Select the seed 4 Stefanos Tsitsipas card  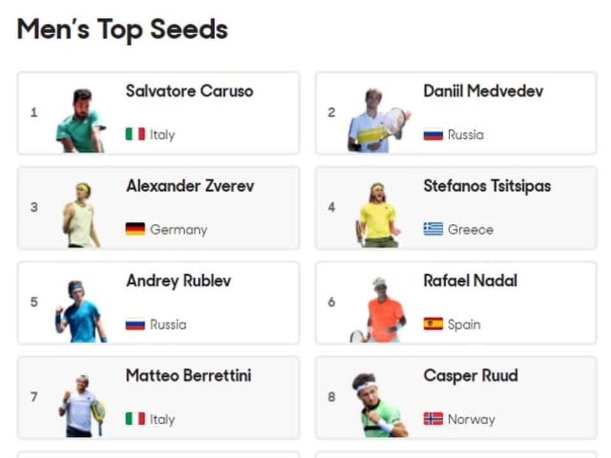(x=456, y=208)
